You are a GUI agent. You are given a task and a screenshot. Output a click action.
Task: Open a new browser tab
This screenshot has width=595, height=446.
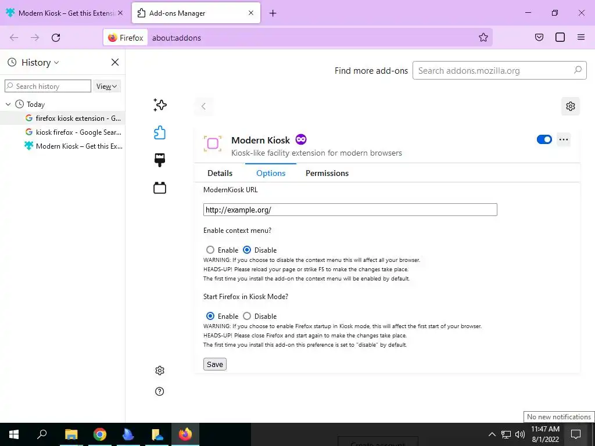point(273,13)
